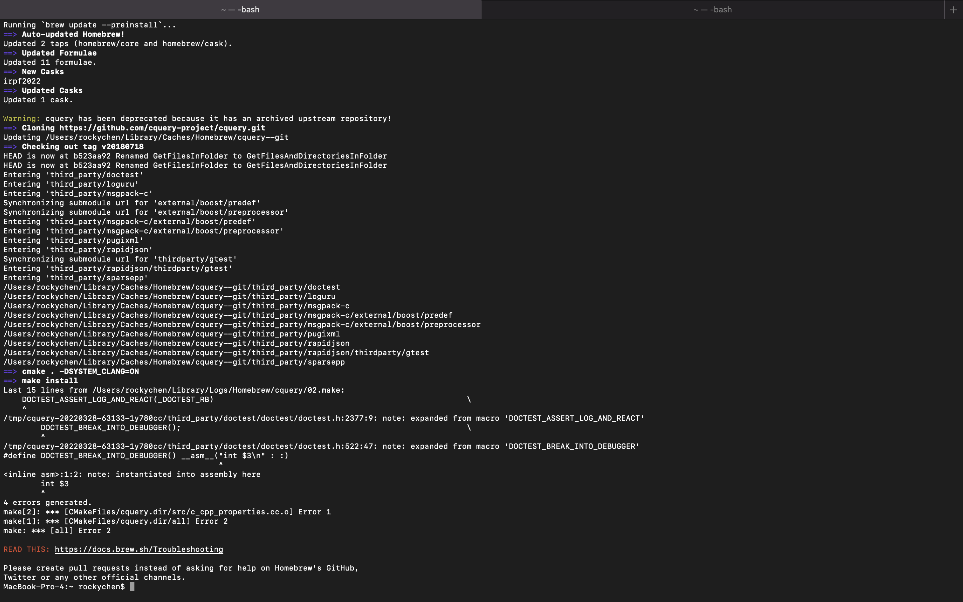Screen dimensions: 963x602
Task: Click the yellow Warning: label text
Action: [22, 119]
